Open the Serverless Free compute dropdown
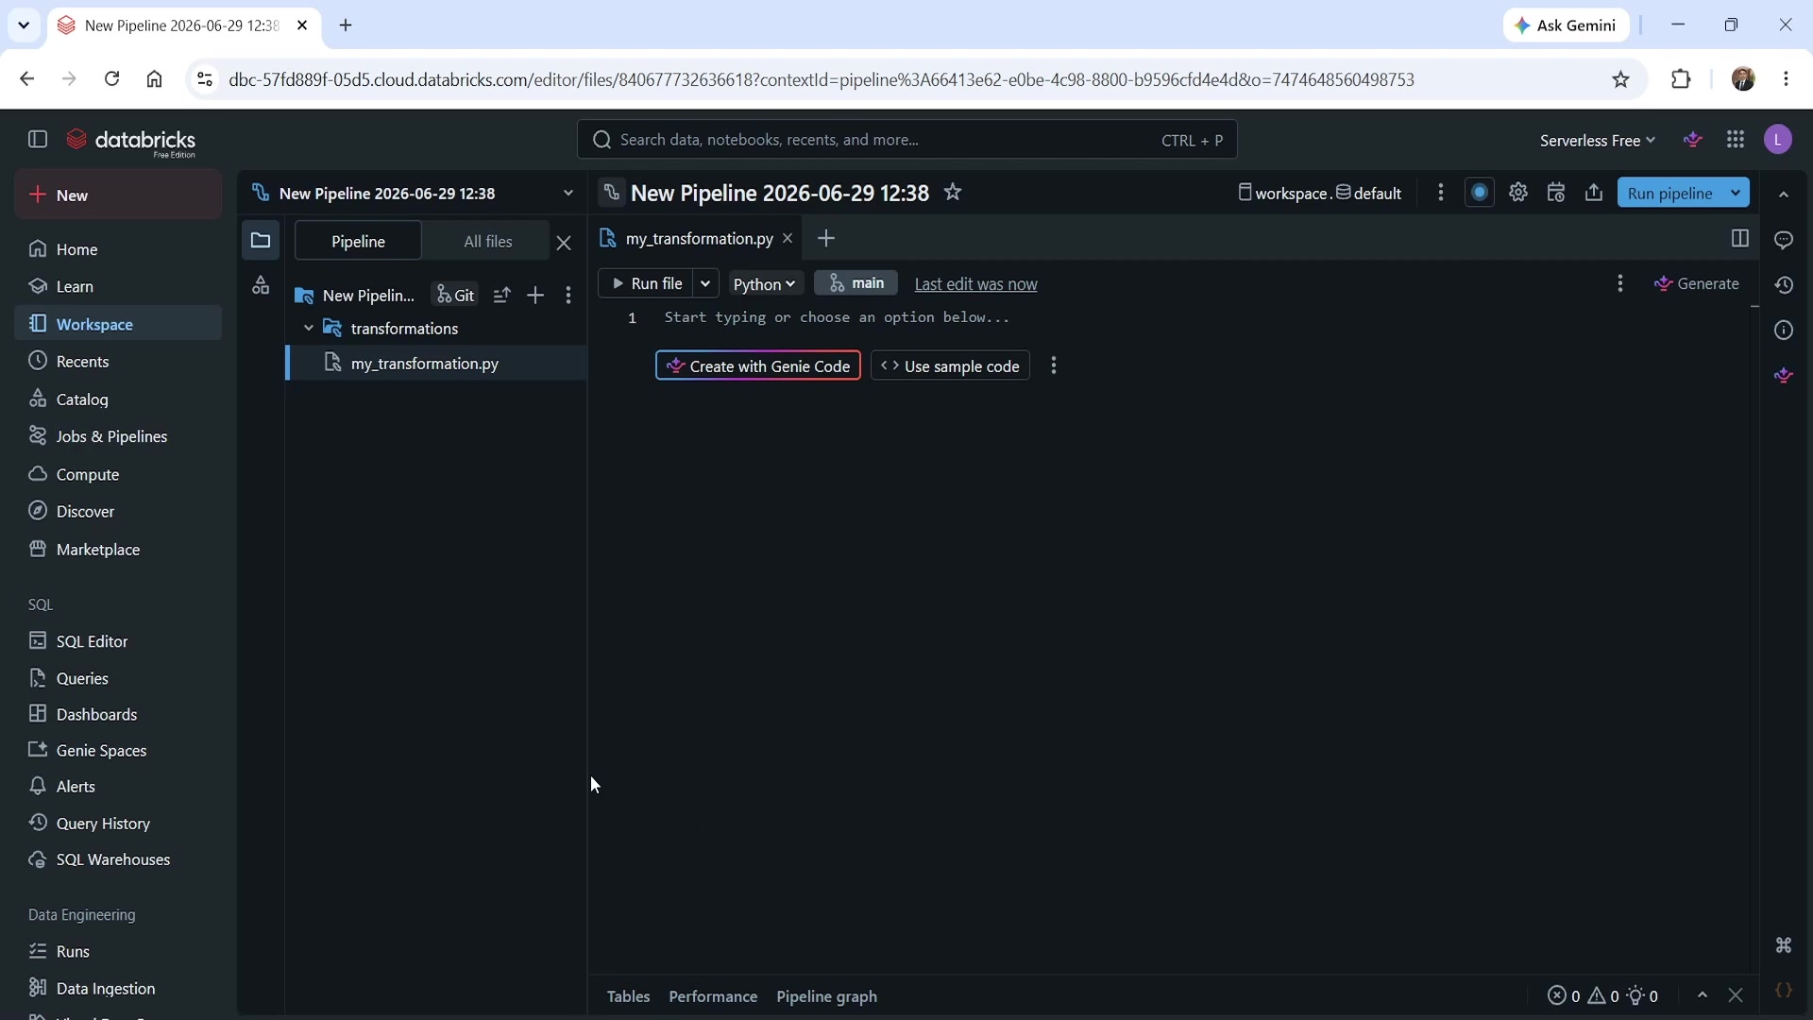 pyautogui.click(x=1598, y=141)
